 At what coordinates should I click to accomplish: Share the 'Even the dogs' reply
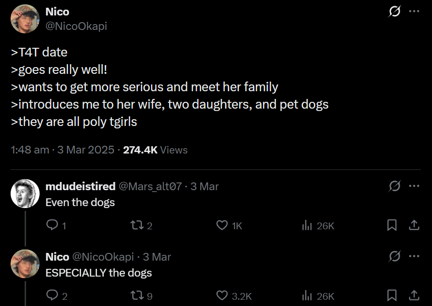pyautogui.click(x=414, y=225)
